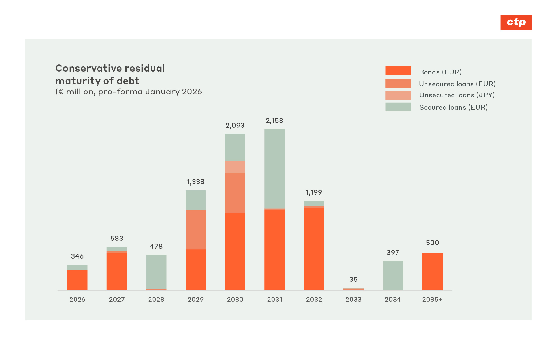Image resolution: width=552 pixels, height=340 pixels.
Task: Select the 2,093 data label above 2030
Action: [x=235, y=126]
